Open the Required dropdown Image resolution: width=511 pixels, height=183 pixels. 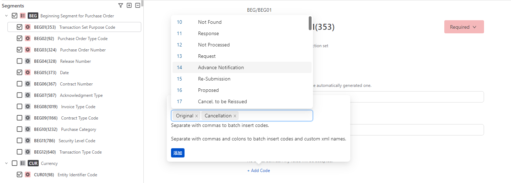[x=464, y=27]
